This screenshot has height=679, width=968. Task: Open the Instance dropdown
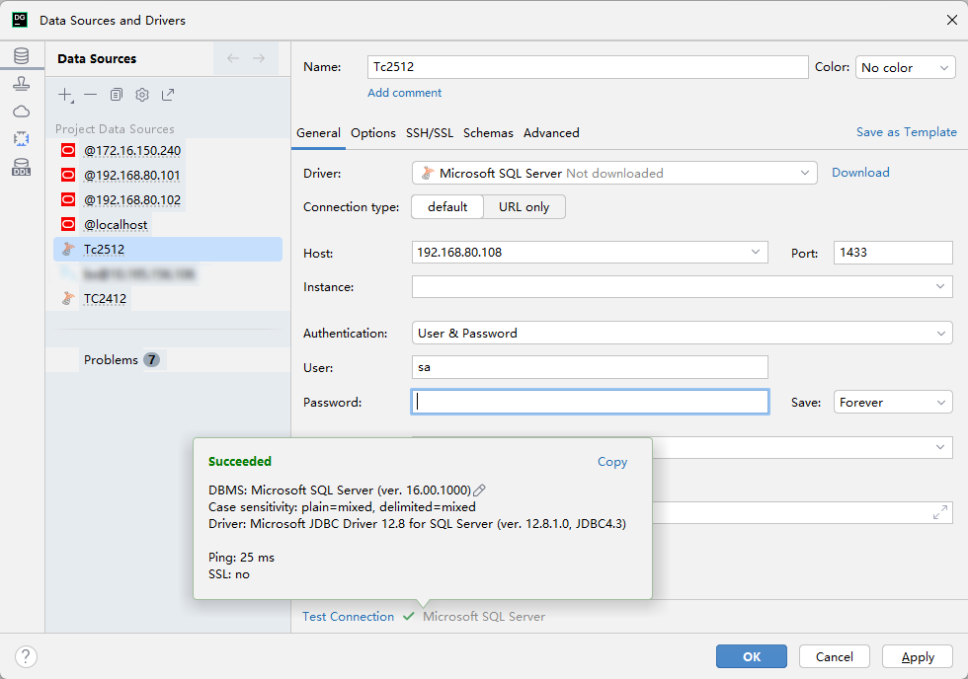[x=683, y=287]
